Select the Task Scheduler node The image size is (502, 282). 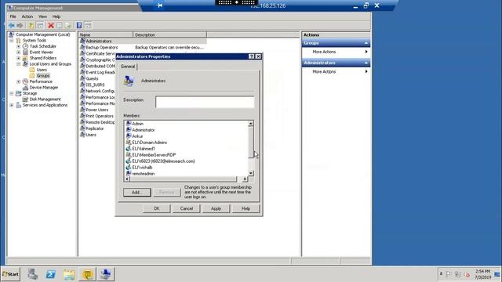[42, 46]
